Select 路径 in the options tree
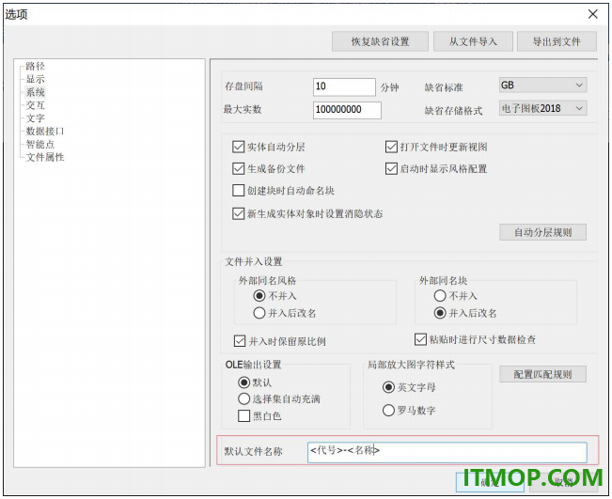Screen dimensions: 612x499 click(x=35, y=66)
